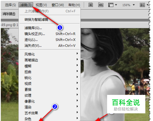Image resolution: width=153 pixels, height=121 pixels.
Task: Select 消失点(V)... vanishing point
Action: tap(50, 45)
